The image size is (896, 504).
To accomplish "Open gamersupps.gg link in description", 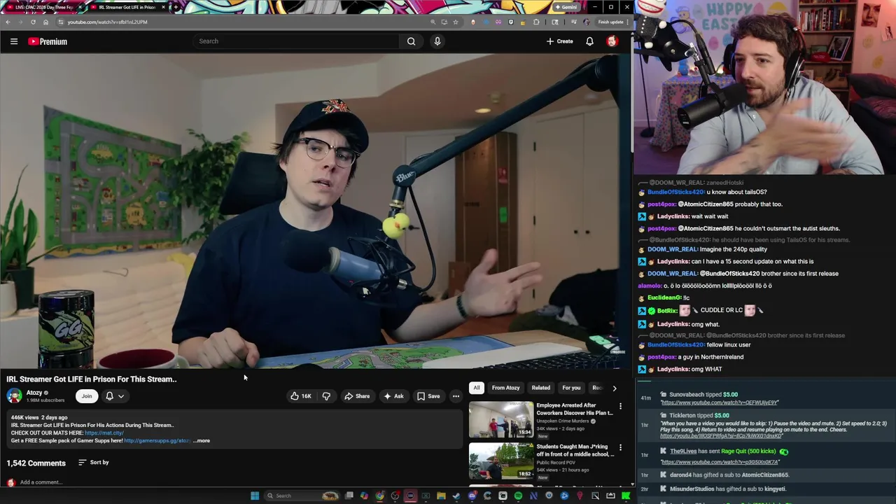I will coord(157,441).
